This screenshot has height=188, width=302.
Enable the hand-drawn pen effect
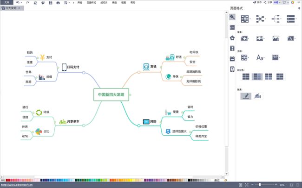click(x=245, y=96)
